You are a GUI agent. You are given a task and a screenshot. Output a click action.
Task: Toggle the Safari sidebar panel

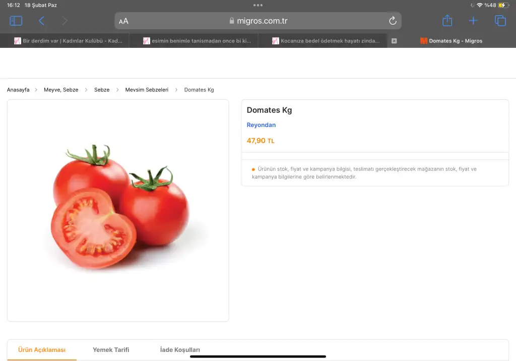coord(16,21)
